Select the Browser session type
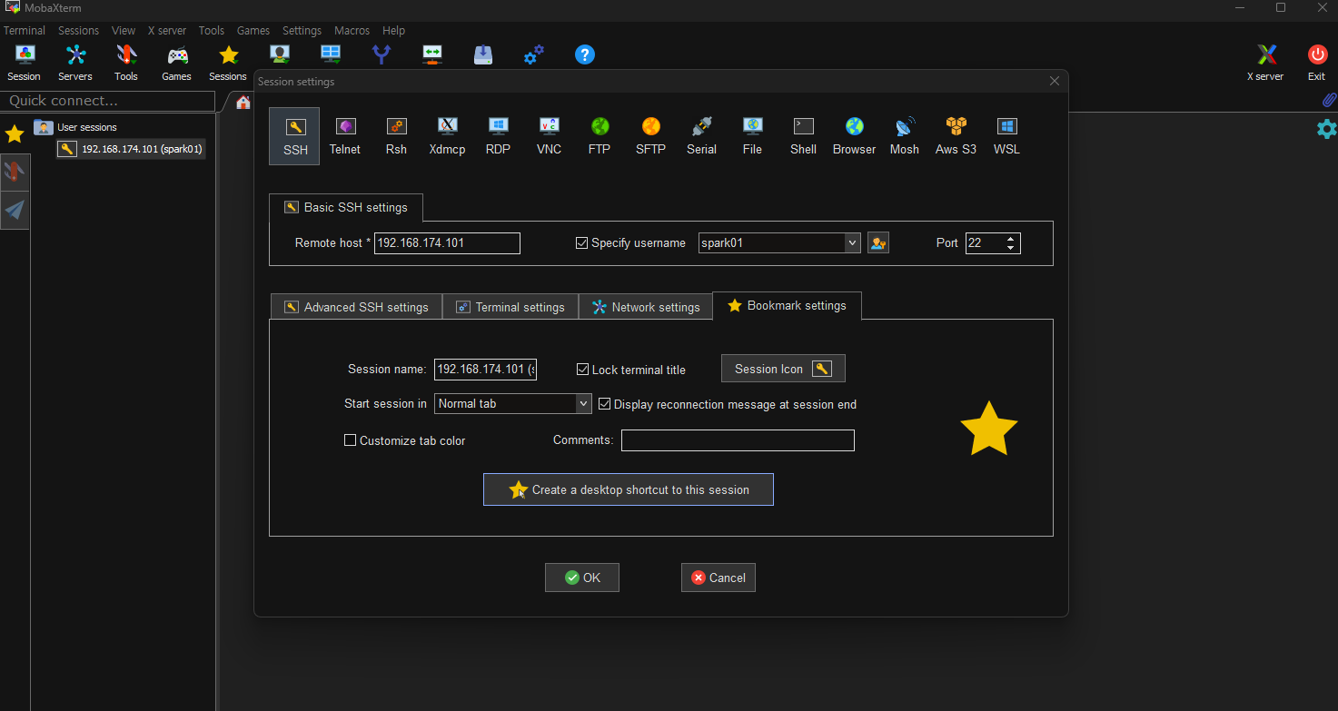The width and height of the screenshot is (1338, 711). point(854,136)
